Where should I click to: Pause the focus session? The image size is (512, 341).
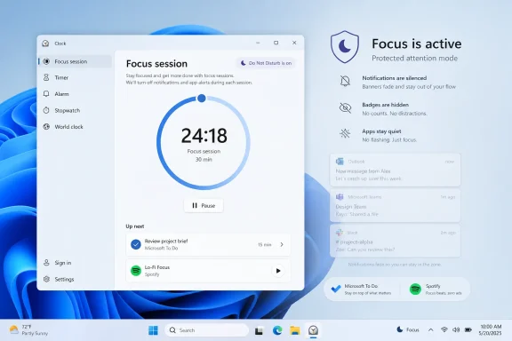[204, 206]
